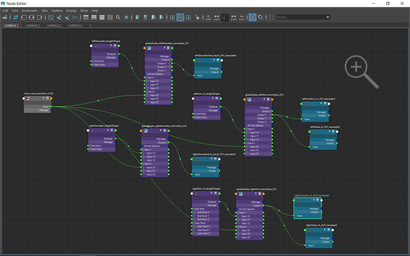410x256 pixels.
Task: Toggle grid visibility button in toolbar
Action: pos(252,17)
